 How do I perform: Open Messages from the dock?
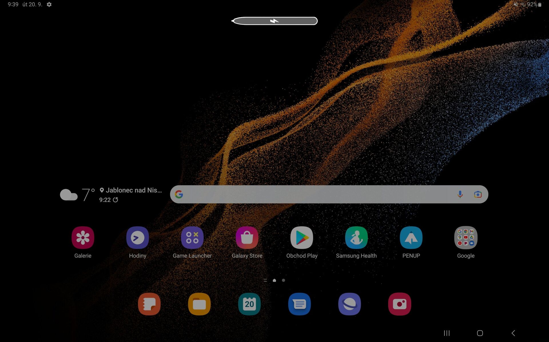click(x=299, y=304)
